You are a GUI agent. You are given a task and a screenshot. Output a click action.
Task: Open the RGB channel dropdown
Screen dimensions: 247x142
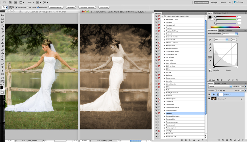click(x=221, y=39)
